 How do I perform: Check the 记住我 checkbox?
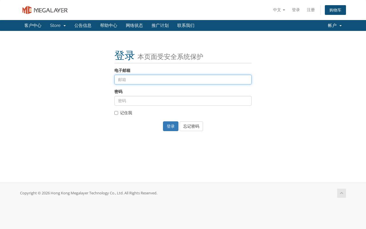[x=116, y=113]
